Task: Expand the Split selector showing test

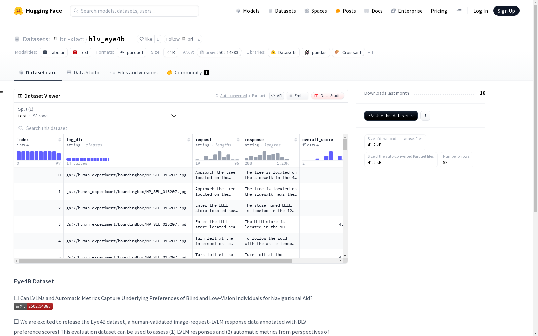Action: tap(98, 112)
